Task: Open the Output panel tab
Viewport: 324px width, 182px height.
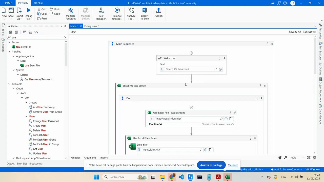Action: click(11, 164)
